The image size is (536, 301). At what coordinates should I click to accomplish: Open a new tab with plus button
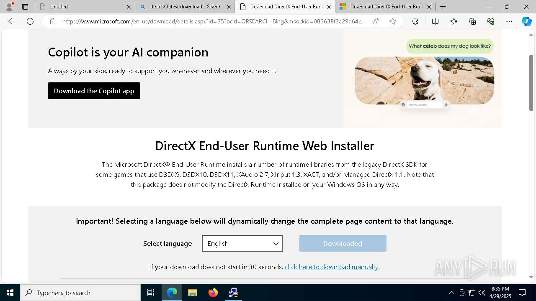pos(443,7)
